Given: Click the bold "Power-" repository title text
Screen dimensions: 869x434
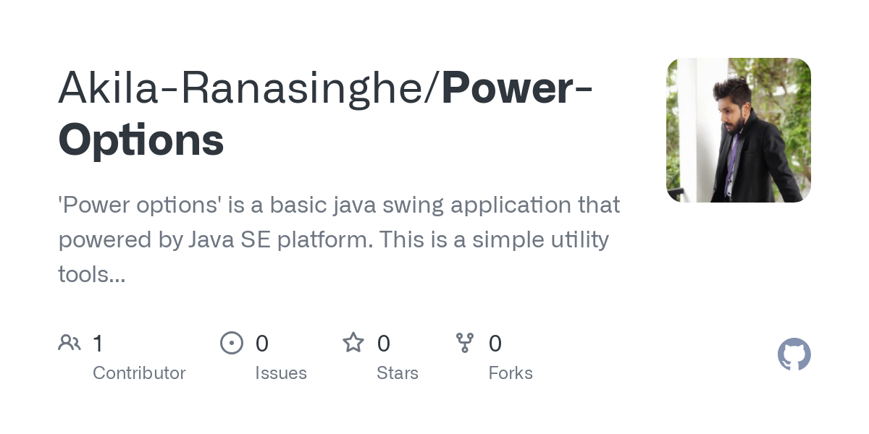Looking at the screenshot, I should click(517, 88).
